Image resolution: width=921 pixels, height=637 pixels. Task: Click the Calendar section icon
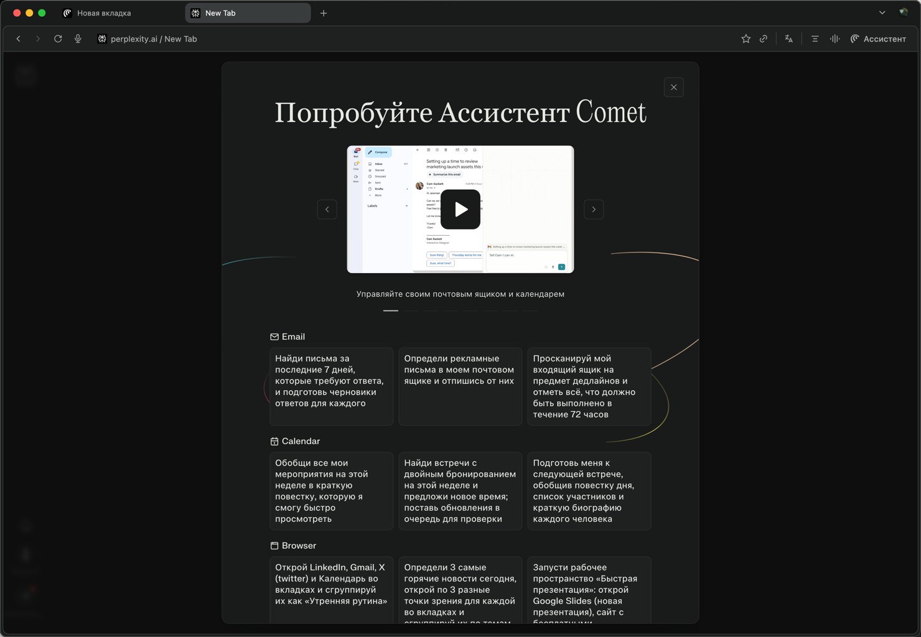tap(274, 441)
